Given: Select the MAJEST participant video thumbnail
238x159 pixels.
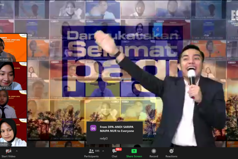Looking at the screenshot, I should point(13,76).
